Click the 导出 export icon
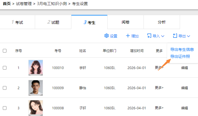This screenshot has width=198, height=116. 175,36
